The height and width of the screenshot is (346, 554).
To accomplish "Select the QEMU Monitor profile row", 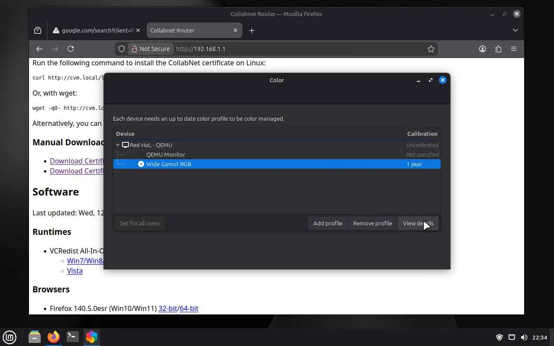I will (x=277, y=154).
